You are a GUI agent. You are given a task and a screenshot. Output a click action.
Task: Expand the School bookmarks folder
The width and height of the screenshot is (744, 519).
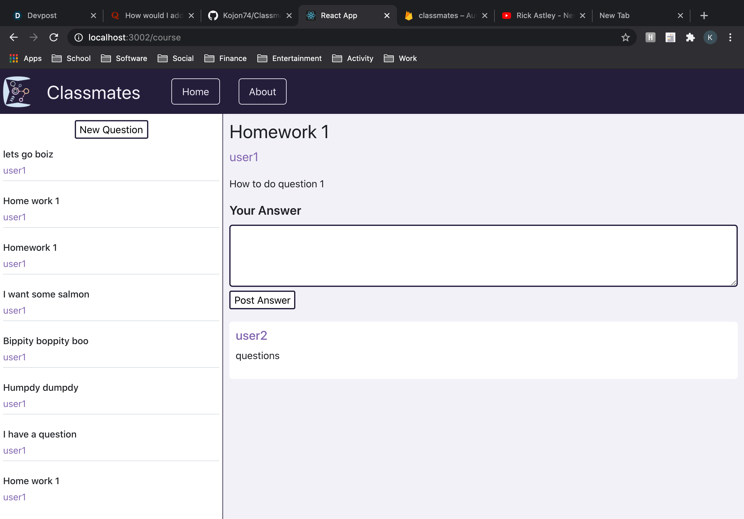(71, 58)
